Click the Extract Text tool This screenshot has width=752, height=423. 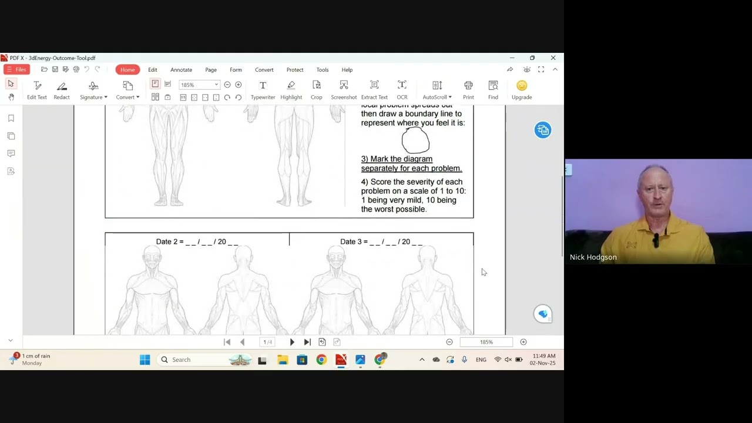coord(374,90)
